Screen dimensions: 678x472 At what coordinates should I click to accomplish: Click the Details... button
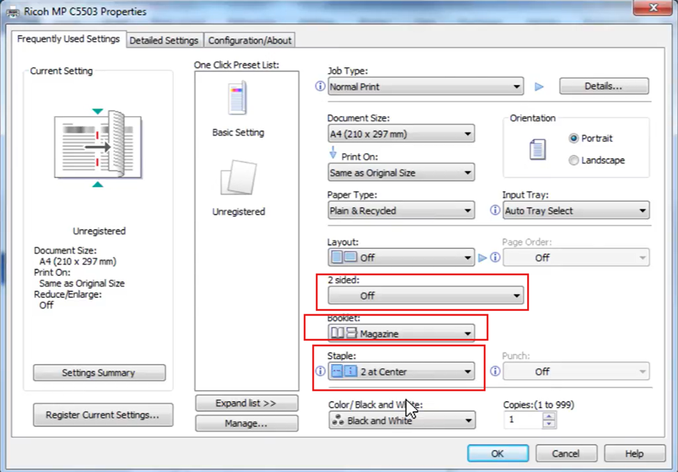604,86
